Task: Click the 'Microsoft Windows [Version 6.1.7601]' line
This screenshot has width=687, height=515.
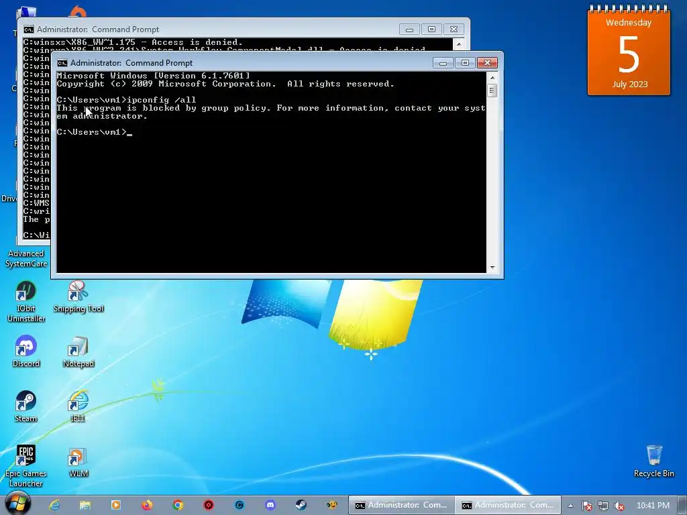Action: [153, 76]
